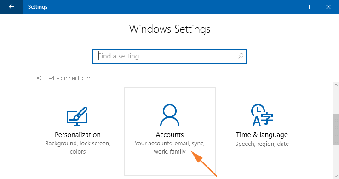The image size is (339, 179).
Task: Open Time & language via its clock icon
Action: pos(262,115)
